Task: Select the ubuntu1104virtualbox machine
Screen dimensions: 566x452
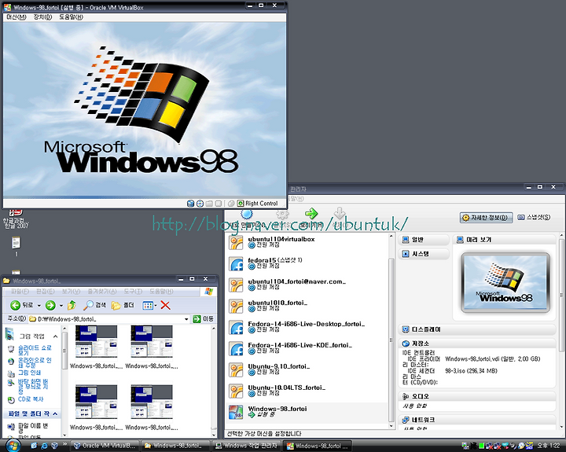Action: 307,242
